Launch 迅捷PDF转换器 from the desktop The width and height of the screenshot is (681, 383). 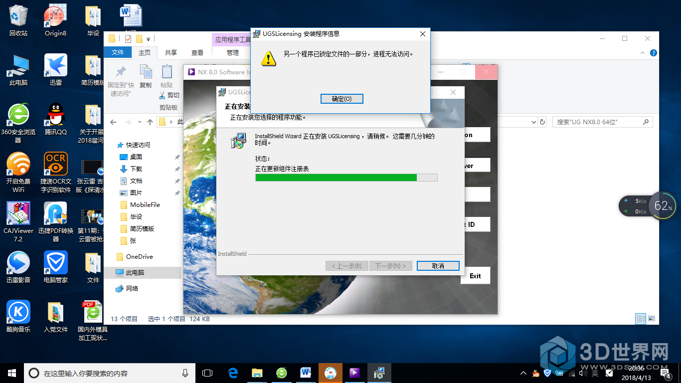tap(55, 222)
